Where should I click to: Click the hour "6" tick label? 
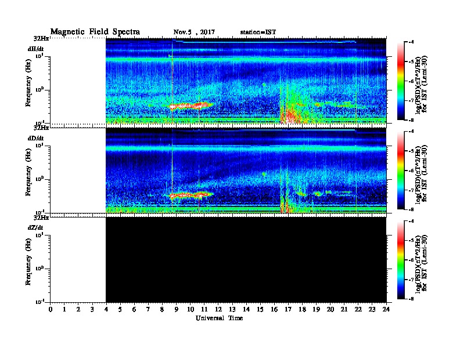click(134, 309)
